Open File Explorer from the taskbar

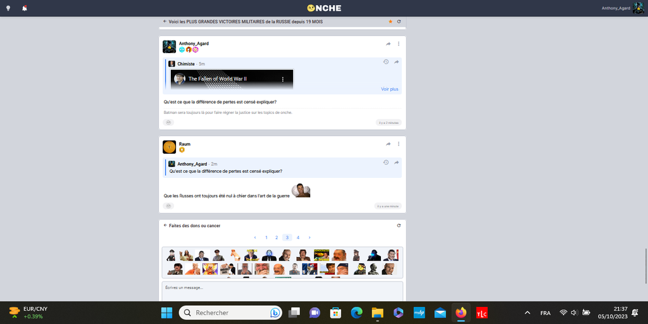[x=378, y=313]
